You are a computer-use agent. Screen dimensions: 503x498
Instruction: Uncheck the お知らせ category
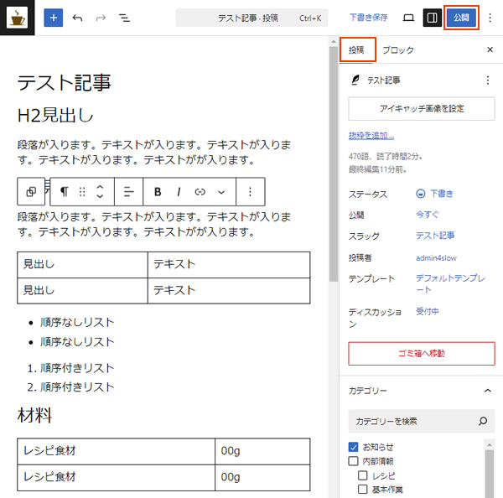[x=354, y=447]
